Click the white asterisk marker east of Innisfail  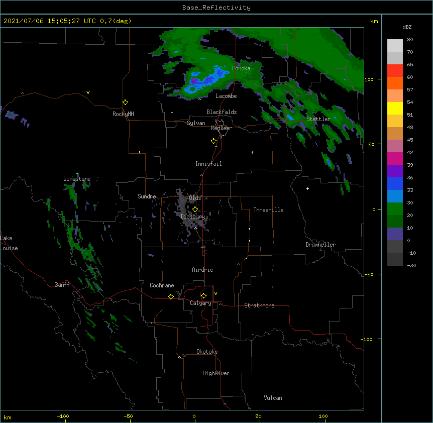252,152
